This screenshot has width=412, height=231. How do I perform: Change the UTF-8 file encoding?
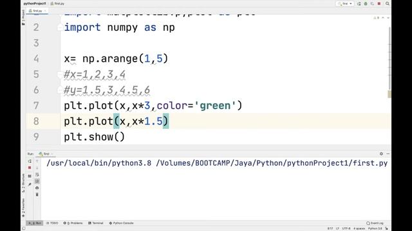pos(346,228)
